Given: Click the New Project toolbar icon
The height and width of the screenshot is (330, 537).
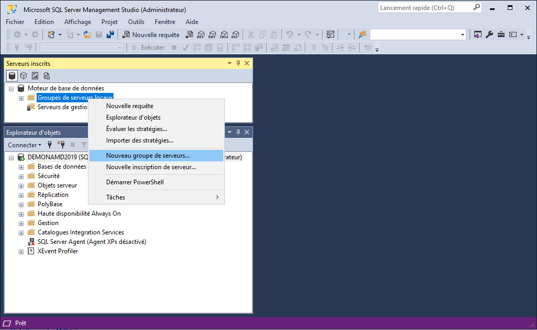Looking at the screenshot, I should click(51, 34).
